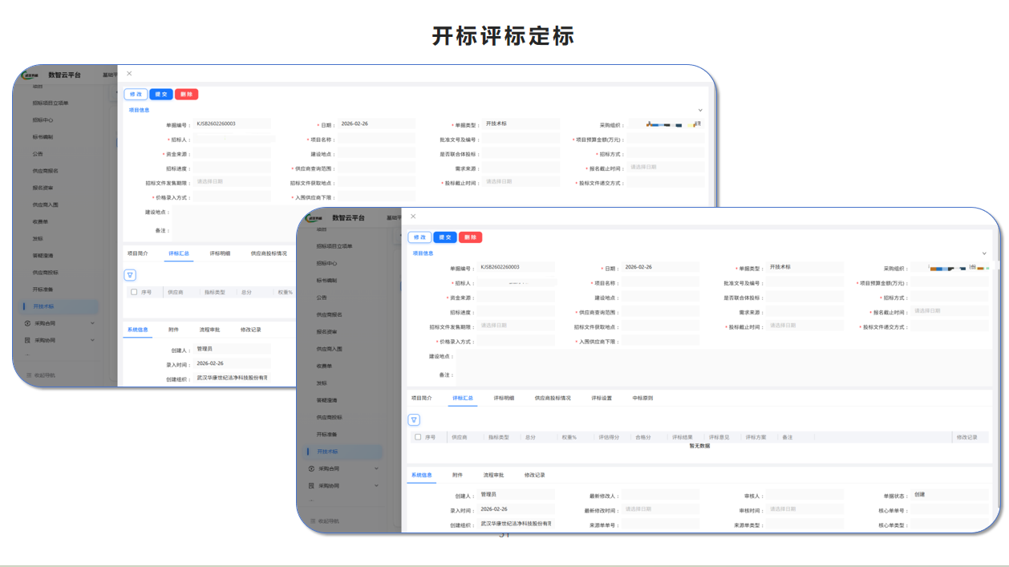Open 评标明细 tab in back screenshot
This screenshot has height=567, width=1009.
coord(220,253)
